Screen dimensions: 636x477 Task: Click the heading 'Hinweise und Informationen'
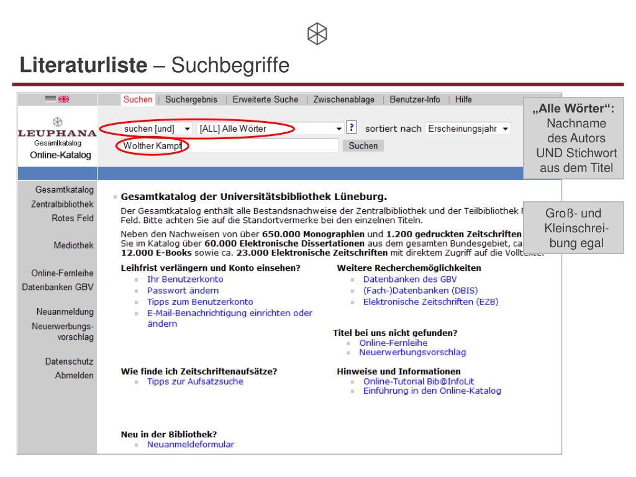[399, 371]
